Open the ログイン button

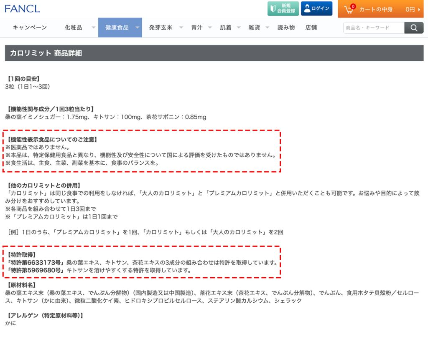317,8
